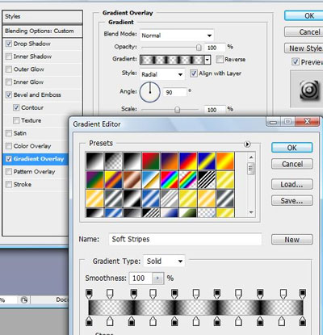Choose the blue, red, yellow gradient preset
This screenshot has height=335, width=323.
click(x=188, y=161)
